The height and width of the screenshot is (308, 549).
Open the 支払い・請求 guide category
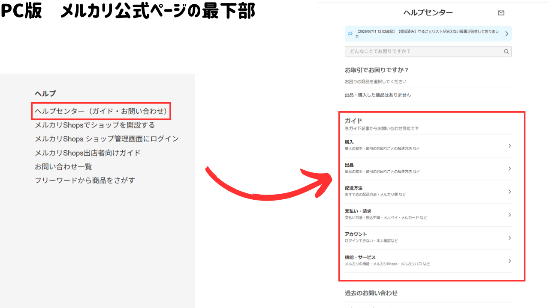428,215
